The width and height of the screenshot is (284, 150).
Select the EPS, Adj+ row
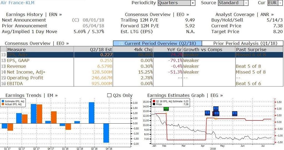click(x=142, y=55)
